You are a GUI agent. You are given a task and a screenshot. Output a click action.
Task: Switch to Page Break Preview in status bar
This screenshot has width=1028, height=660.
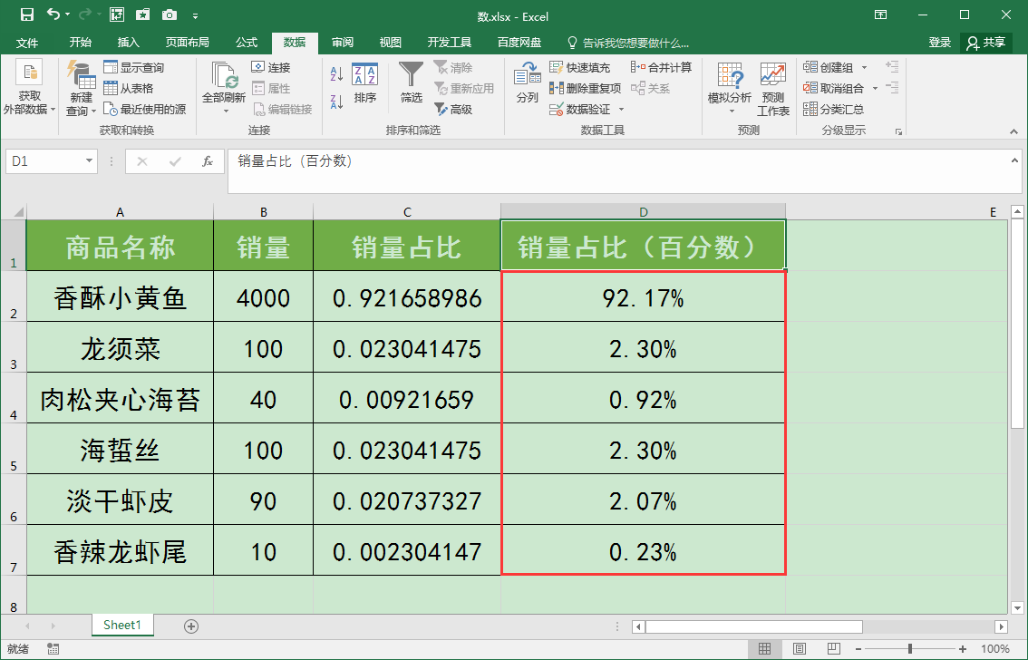(x=833, y=649)
